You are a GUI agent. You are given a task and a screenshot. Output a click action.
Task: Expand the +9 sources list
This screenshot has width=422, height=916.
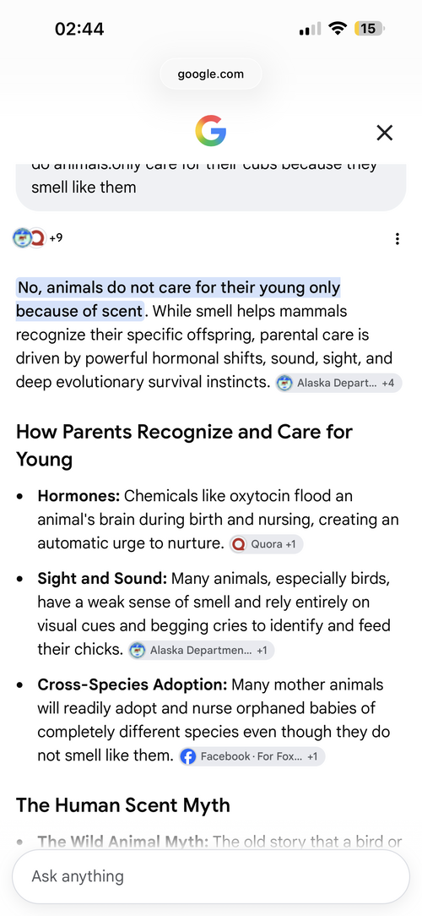pos(56,237)
